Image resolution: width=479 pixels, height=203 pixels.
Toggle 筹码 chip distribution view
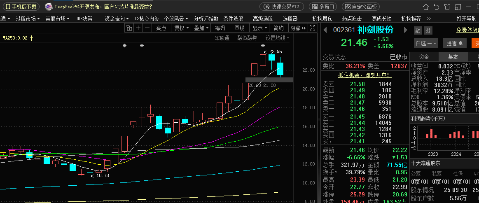pyautogui.click(x=220, y=28)
